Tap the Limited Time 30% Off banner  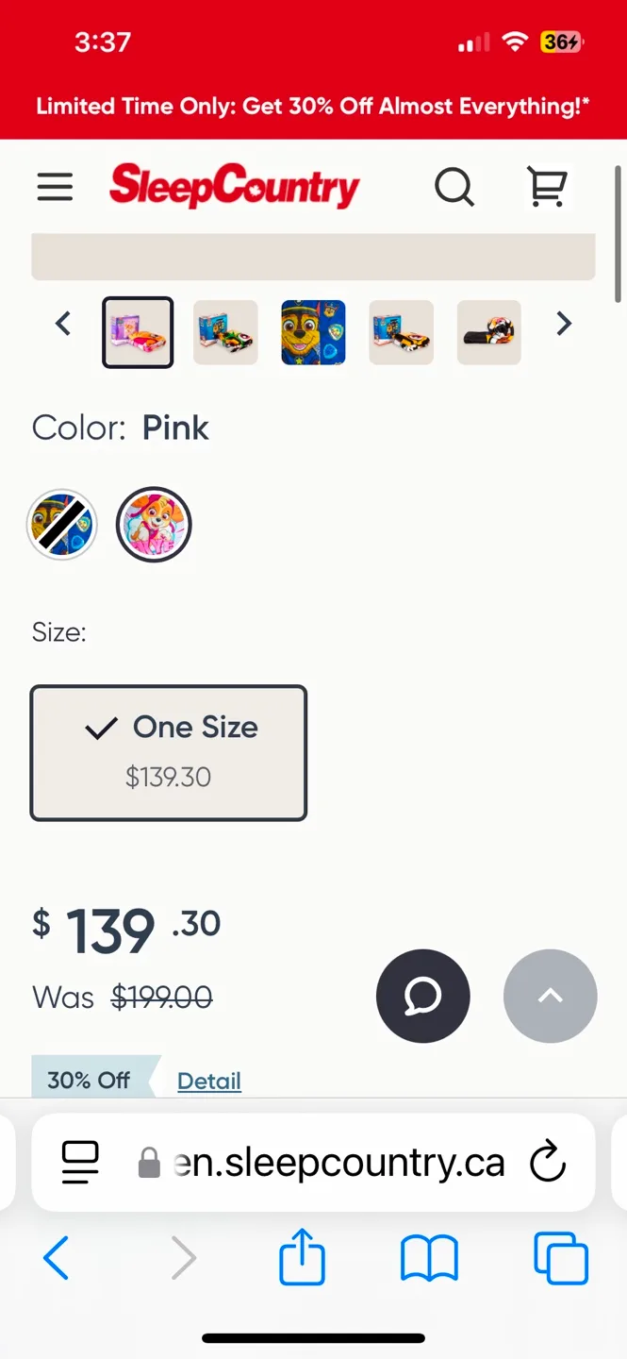[x=313, y=106]
